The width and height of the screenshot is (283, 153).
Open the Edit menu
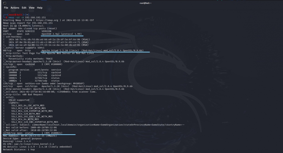(x=24, y=8)
